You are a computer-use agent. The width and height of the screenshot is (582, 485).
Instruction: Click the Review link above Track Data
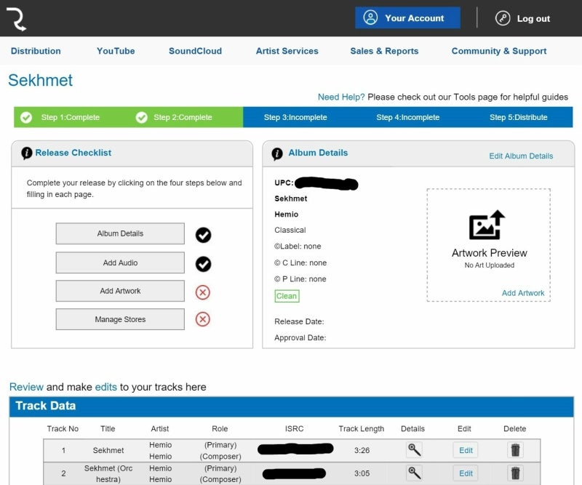[x=26, y=387]
